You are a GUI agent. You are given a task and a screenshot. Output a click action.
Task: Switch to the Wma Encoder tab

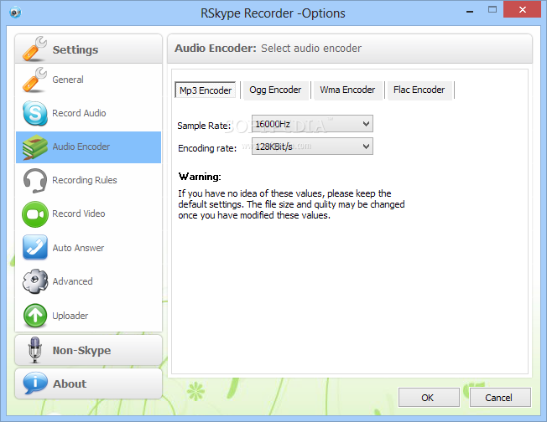click(x=347, y=90)
